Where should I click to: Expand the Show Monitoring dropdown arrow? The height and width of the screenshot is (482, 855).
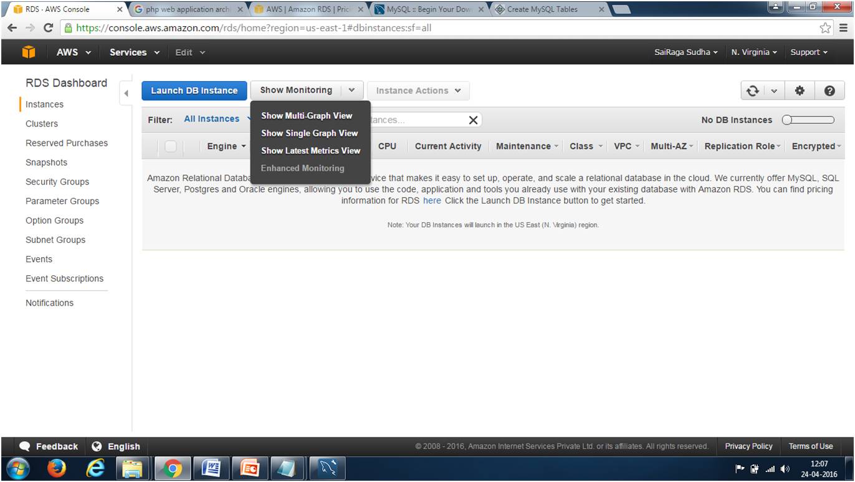(351, 90)
